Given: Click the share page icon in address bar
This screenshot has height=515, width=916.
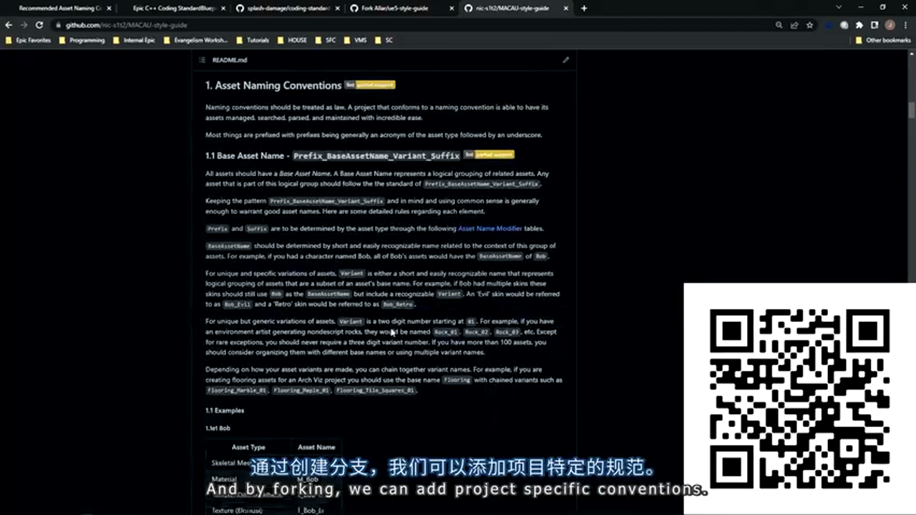Looking at the screenshot, I should point(794,25).
